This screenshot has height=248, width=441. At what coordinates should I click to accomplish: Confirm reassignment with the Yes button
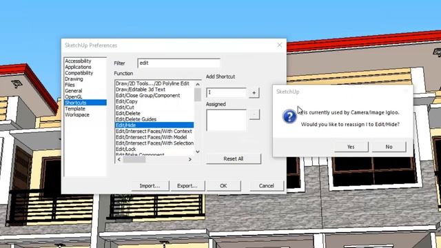351,147
